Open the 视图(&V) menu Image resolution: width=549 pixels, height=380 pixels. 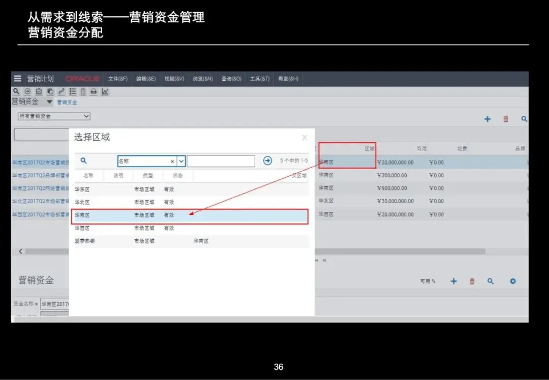click(x=174, y=79)
